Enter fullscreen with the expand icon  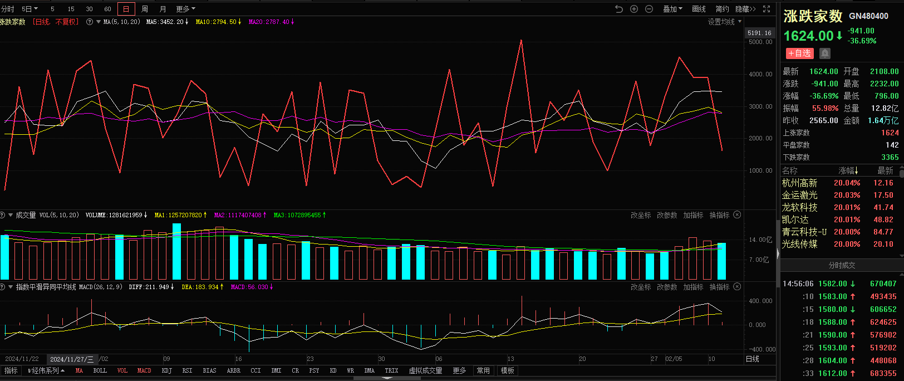(x=767, y=9)
